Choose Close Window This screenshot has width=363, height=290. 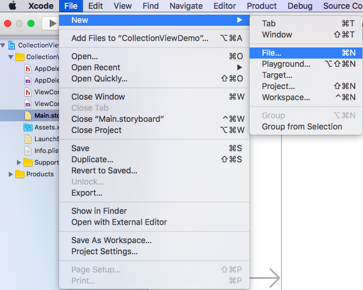coord(154,97)
